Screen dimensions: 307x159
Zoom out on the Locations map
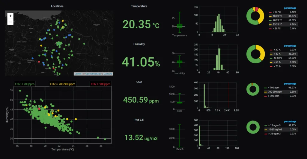10,22
